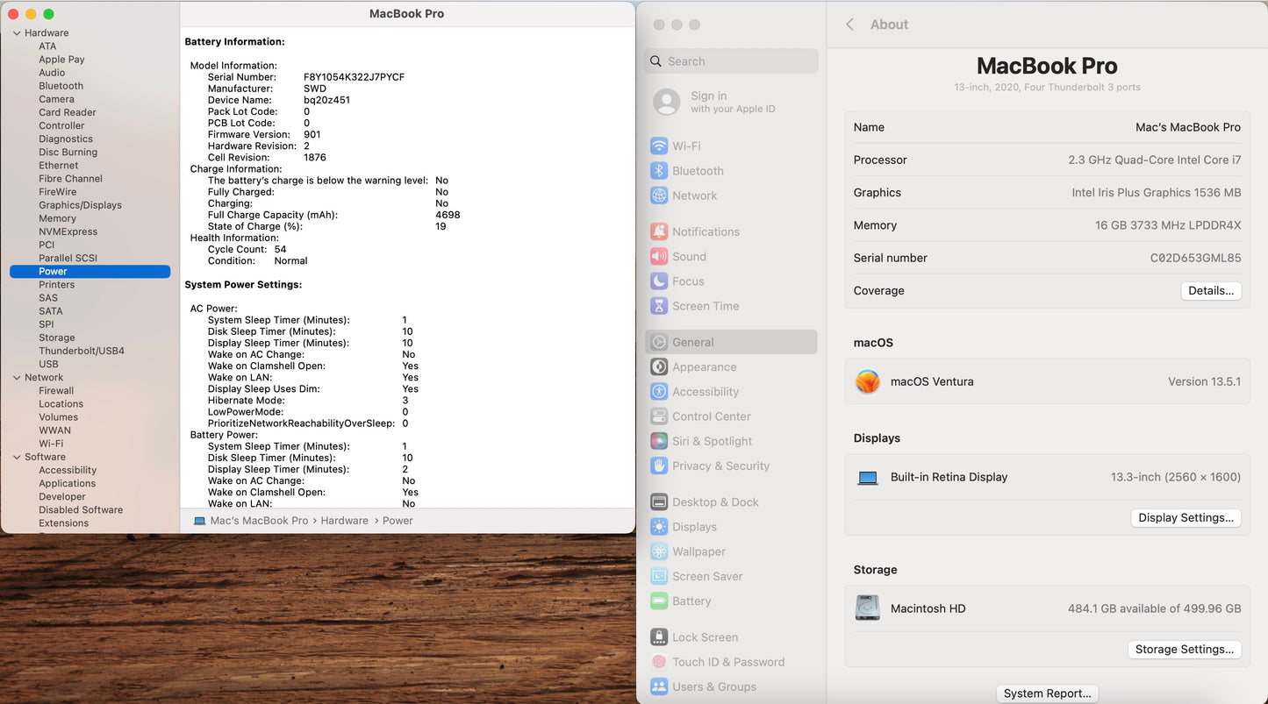The image size is (1268, 704).
Task: Select Touch ID & Password icon
Action: coord(659,662)
